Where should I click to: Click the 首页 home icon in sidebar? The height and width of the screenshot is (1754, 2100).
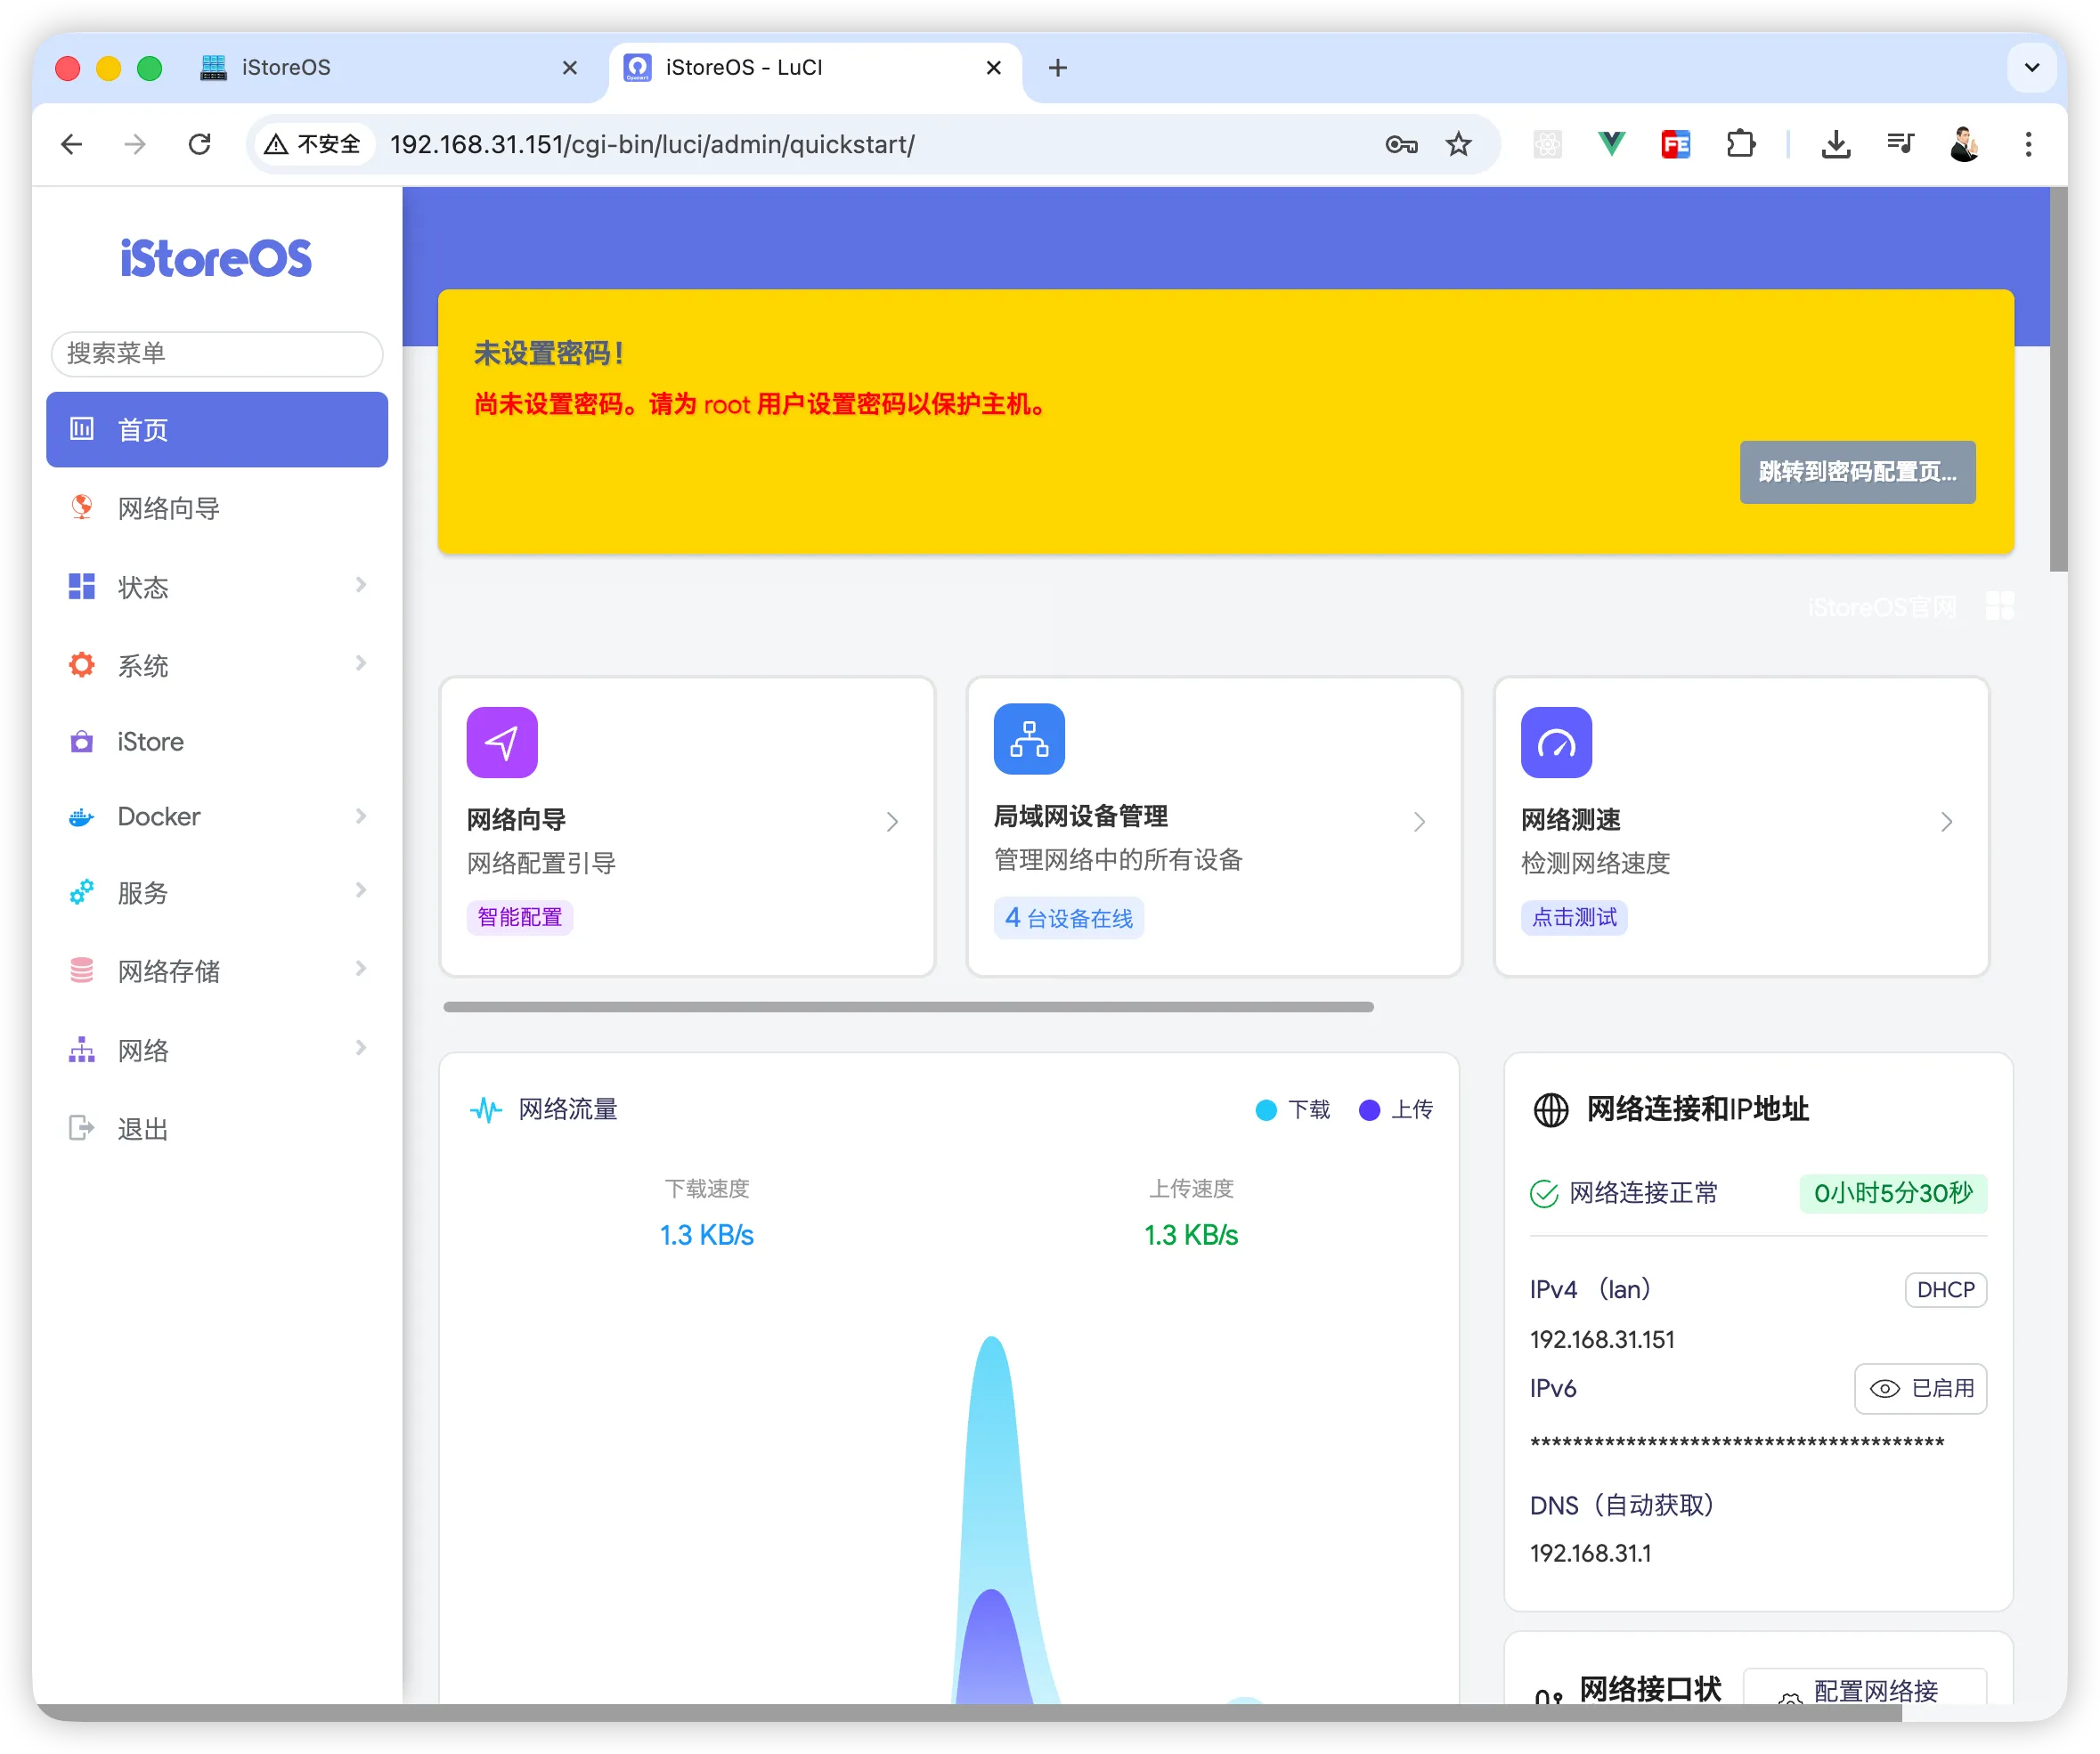pyautogui.click(x=81, y=429)
